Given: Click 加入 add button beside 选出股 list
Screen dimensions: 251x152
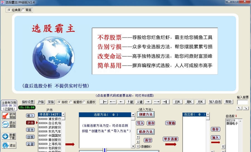Looking at the screenshot, I should (x=216, y=137).
